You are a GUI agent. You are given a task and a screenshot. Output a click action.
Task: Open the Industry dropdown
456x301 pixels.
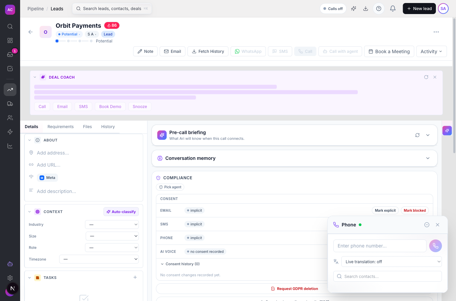[x=112, y=225]
